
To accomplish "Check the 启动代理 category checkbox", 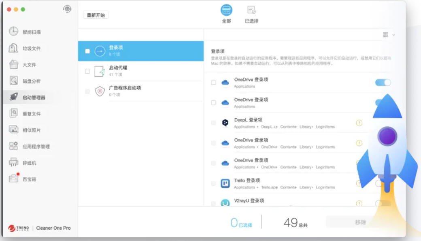I will [x=87, y=71].
